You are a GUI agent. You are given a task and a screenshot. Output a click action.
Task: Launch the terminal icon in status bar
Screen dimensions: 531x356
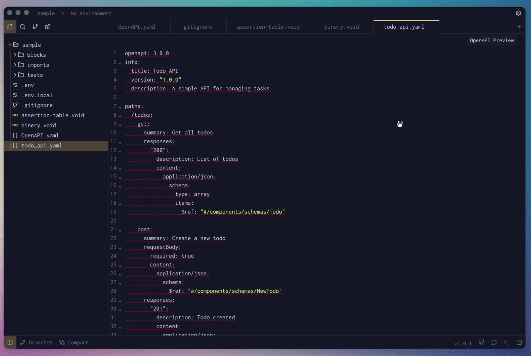(x=506, y=342)
